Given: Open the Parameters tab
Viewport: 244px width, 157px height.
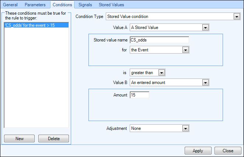Looking at the screenshot, I should click(35, 5).
